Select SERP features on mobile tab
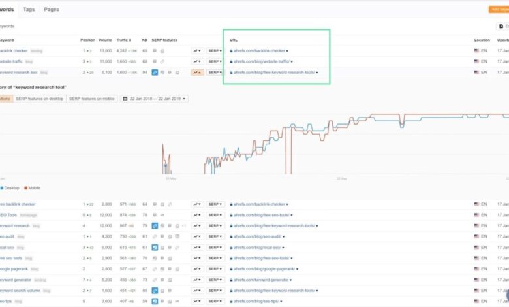The width and height of the screenshot is (509, 307). coord(92,99)
